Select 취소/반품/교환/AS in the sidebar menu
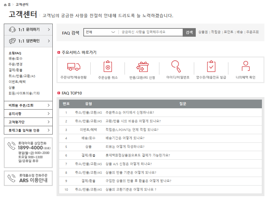This screenshot has width=267, height=199. pos(22,76)
